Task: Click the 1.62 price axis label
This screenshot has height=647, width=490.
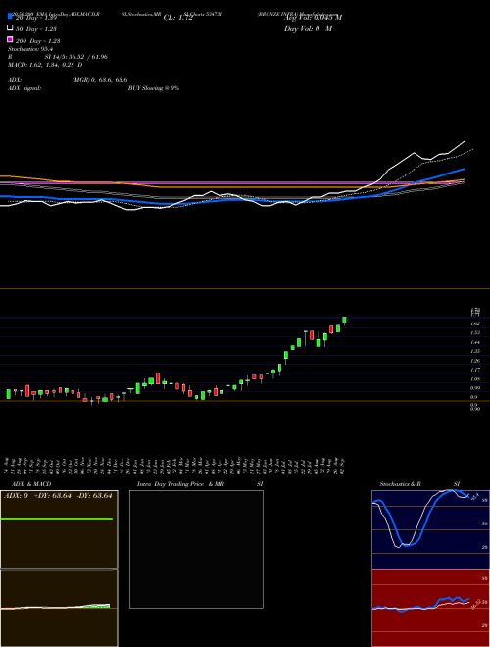Action: 475,323
